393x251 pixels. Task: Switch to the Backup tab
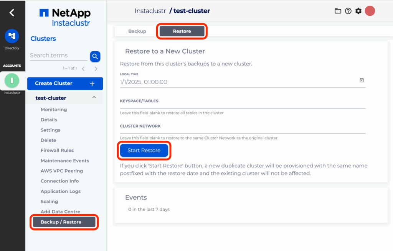(x=137, y=31)
